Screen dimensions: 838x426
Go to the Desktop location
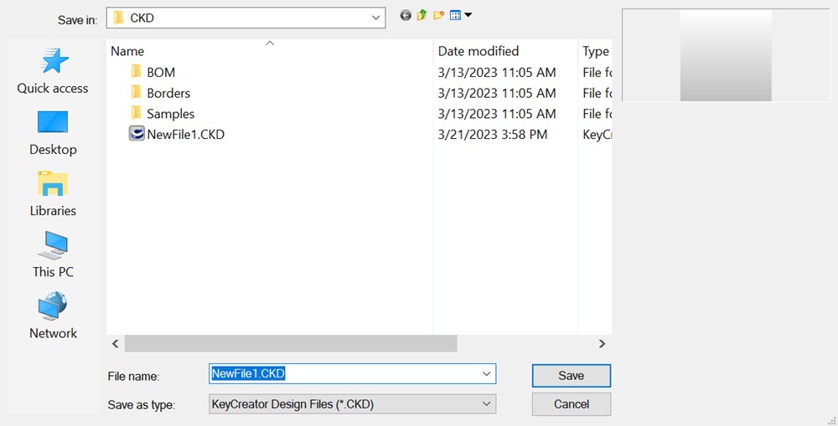point(53,133)
